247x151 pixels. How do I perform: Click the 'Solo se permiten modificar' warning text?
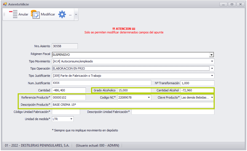[124, 32]
